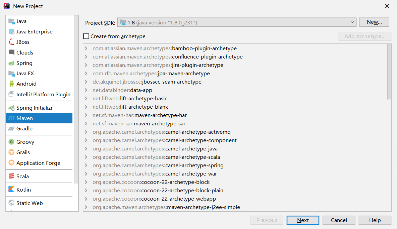The image size is (397, 229).
Task: Click the Gradle elephant icon
Action: pyautogui.click(x=11, y=128)
